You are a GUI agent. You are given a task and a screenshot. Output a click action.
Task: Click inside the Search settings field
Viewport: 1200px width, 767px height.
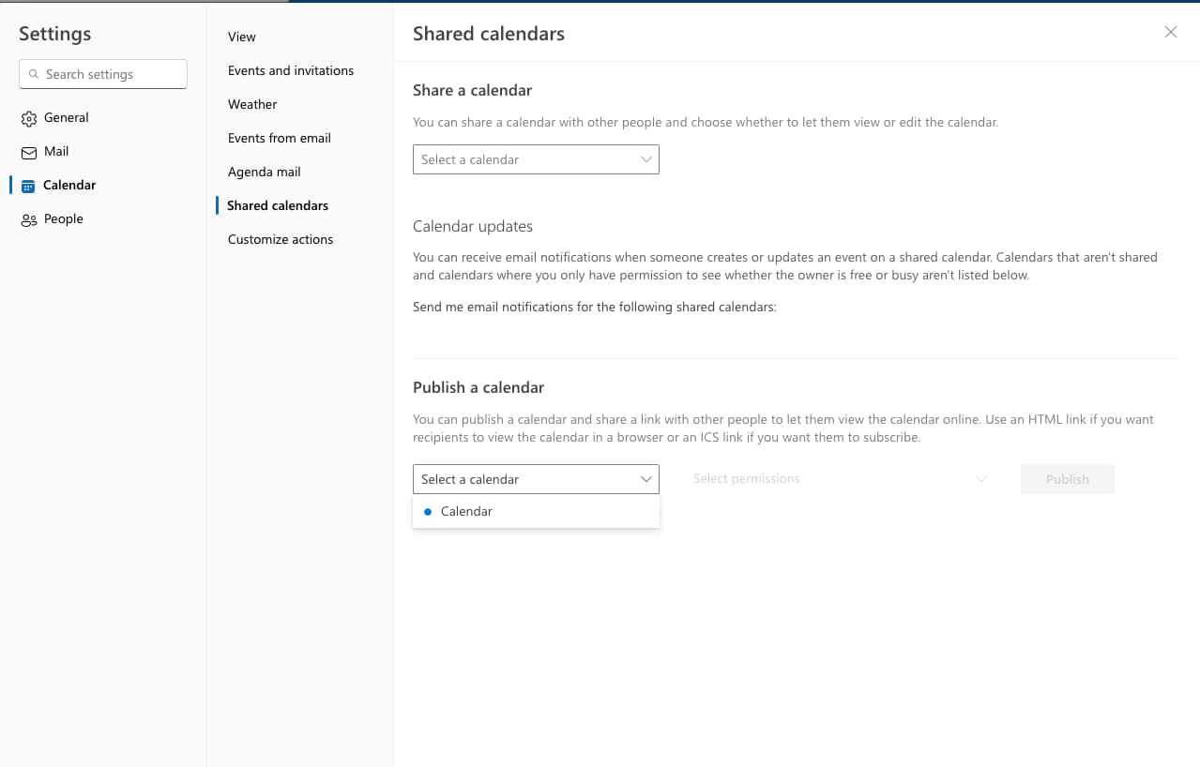103,73
